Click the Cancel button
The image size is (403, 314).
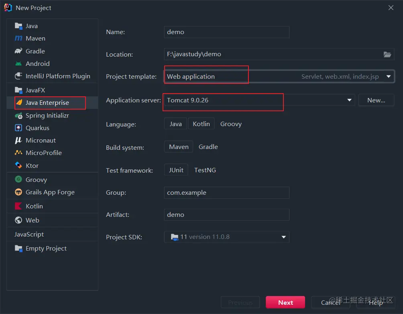(x=330, y=302)
